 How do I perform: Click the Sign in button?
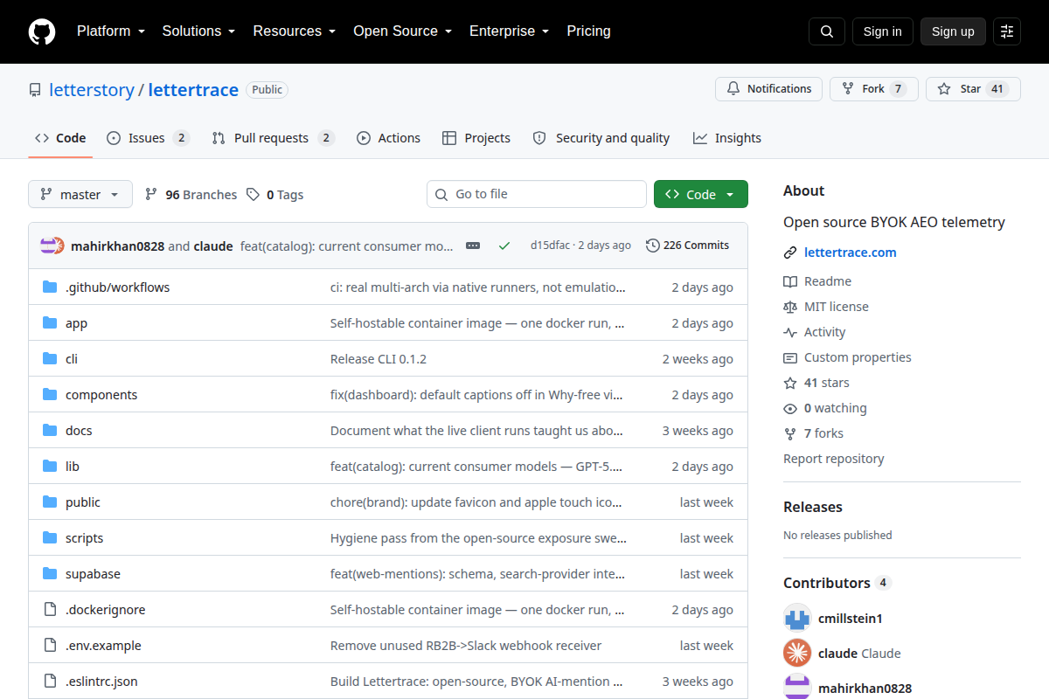point(882,31)
